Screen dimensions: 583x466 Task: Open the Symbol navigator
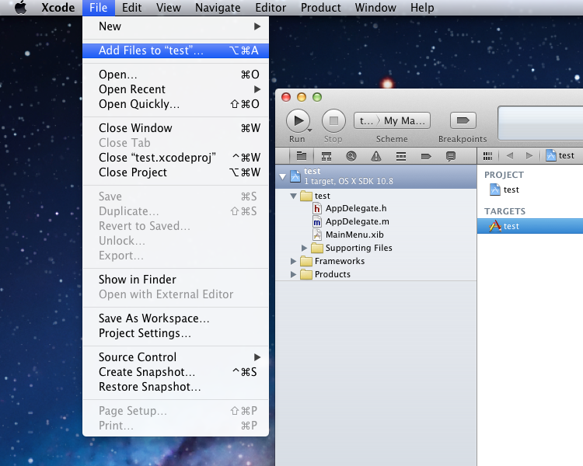(x=326, y=156)
